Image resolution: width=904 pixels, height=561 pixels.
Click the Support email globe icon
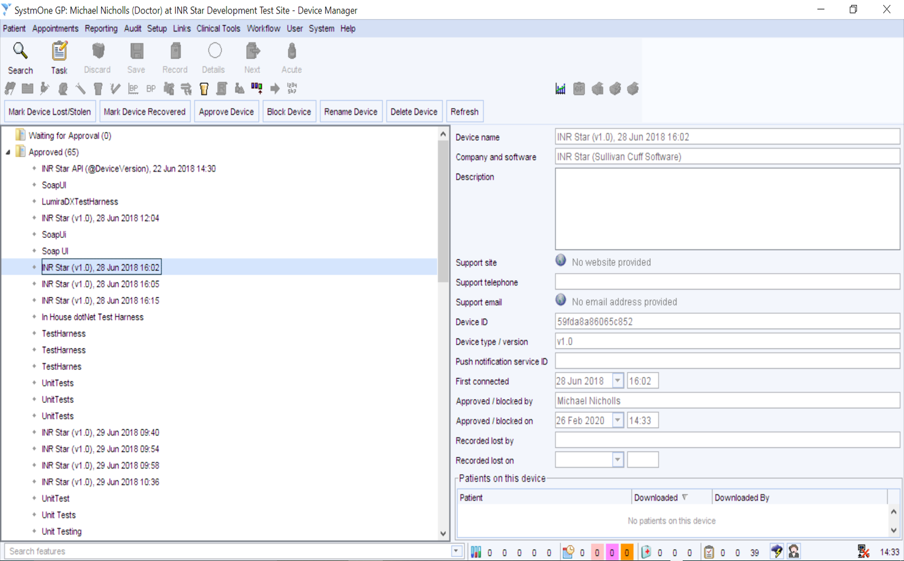(x=560, y=300)
